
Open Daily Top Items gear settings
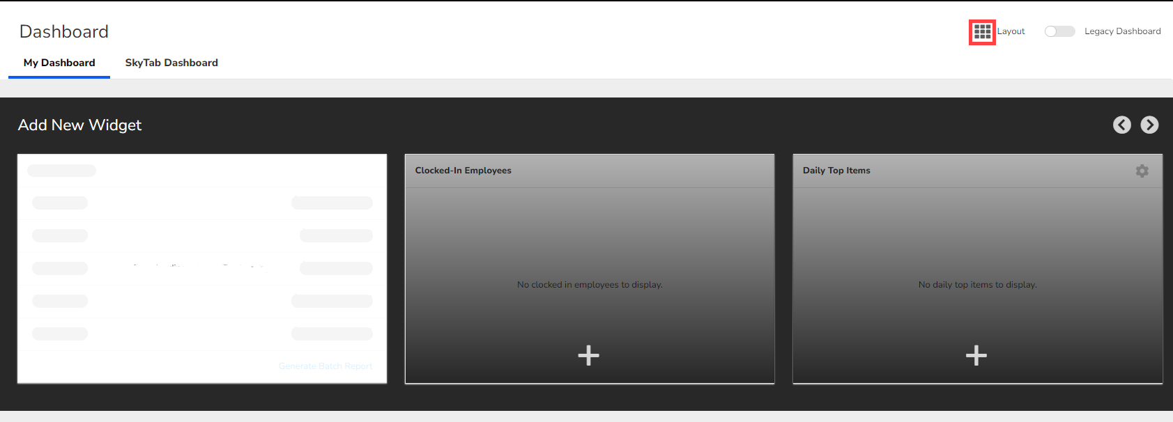1142,171
